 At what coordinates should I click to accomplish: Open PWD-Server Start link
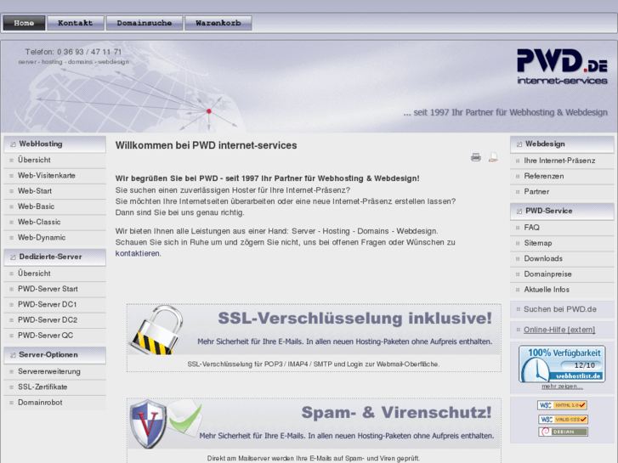(54, 289)
